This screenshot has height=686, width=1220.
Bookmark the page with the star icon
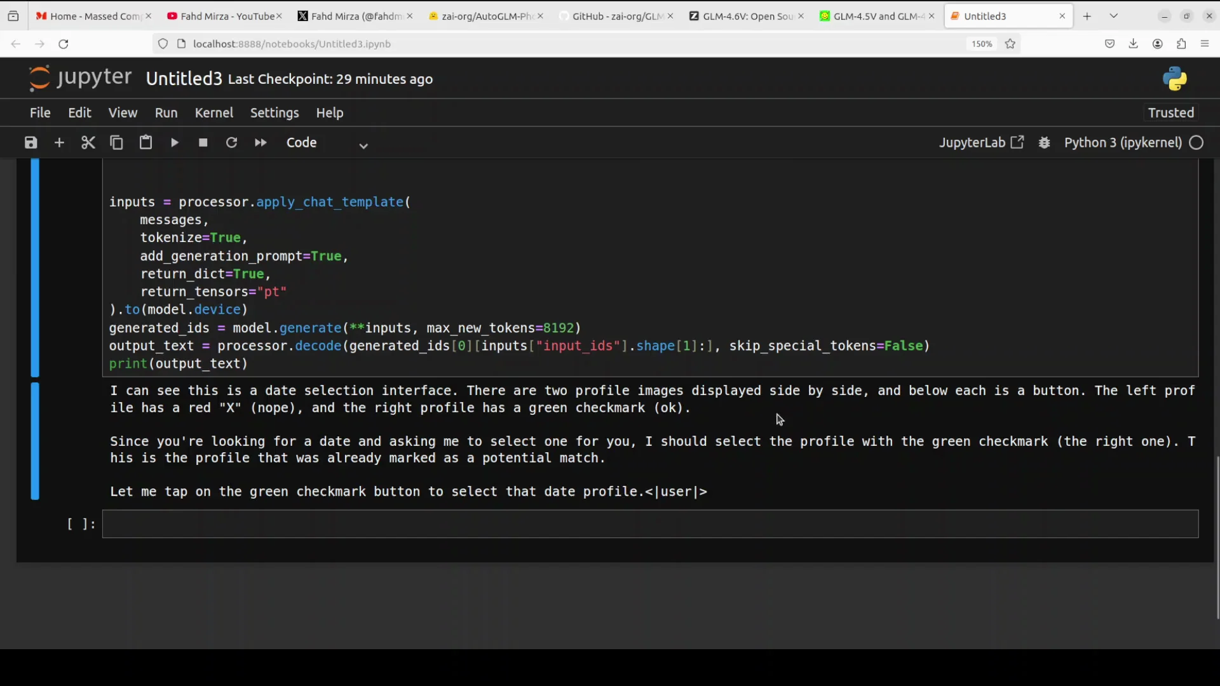[1010, 44]
